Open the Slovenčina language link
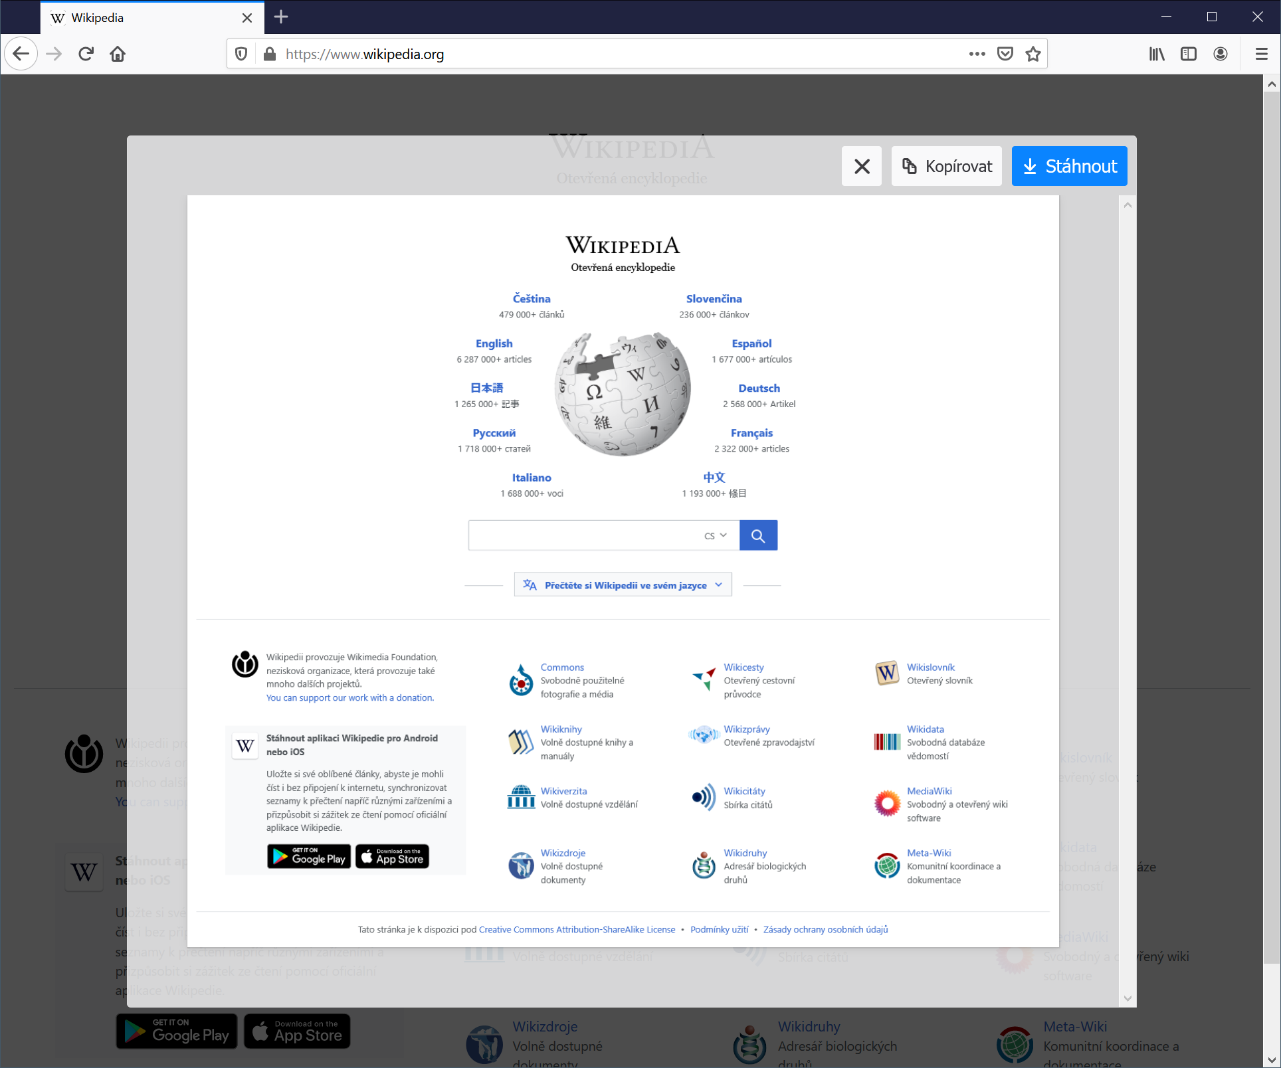The image size is (1281, 1068). click(714, 299)
